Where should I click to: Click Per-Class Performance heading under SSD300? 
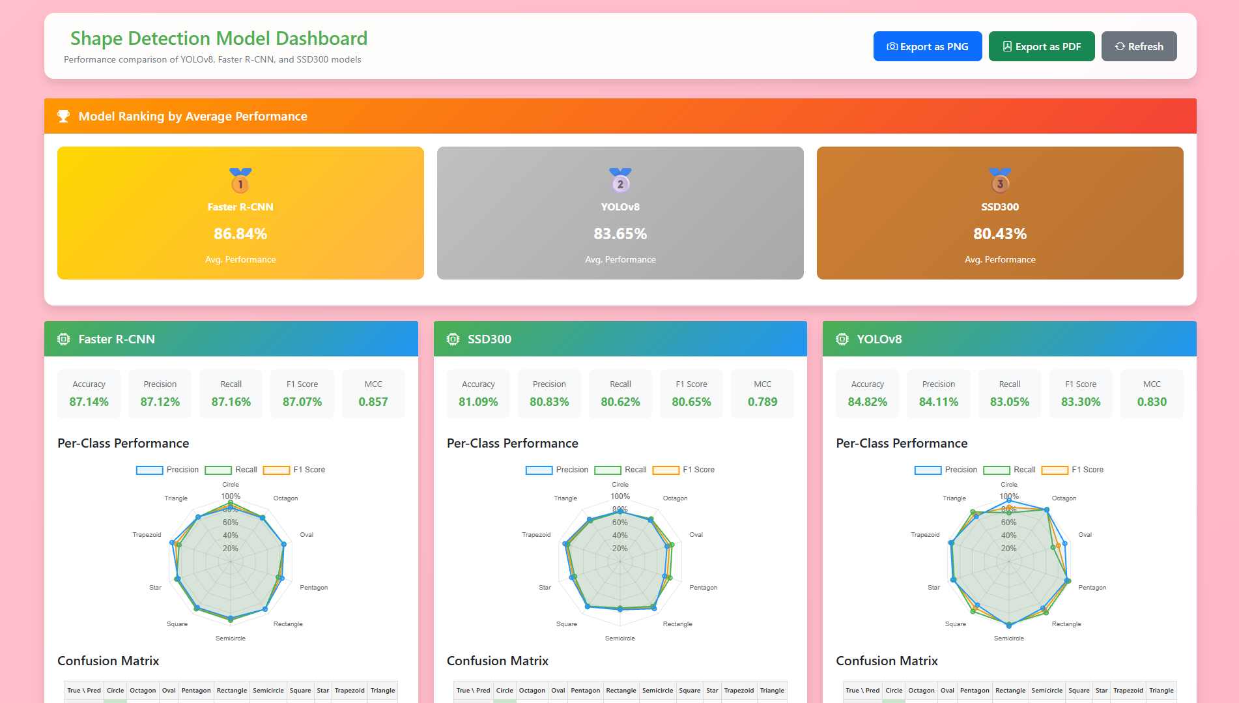pyautogui.click(x=513, y=443)
